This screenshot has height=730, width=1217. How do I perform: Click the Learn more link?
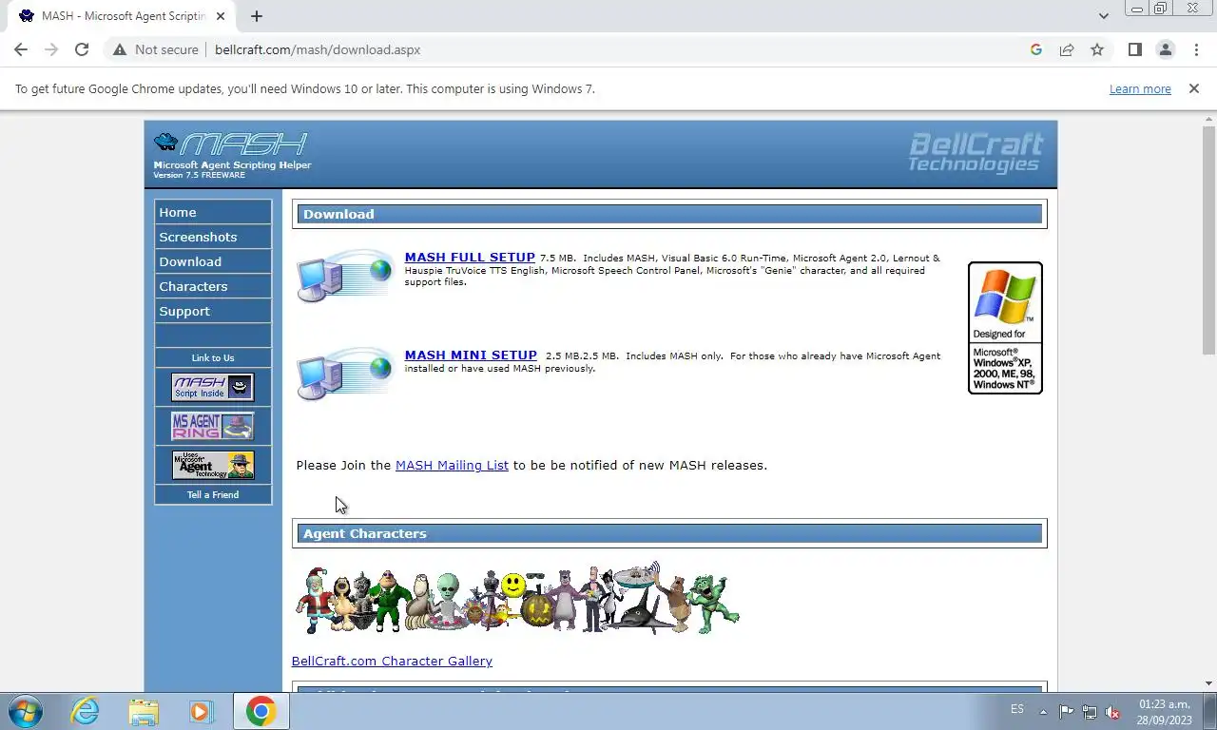pyautogui.click(x=1140, y=88)
